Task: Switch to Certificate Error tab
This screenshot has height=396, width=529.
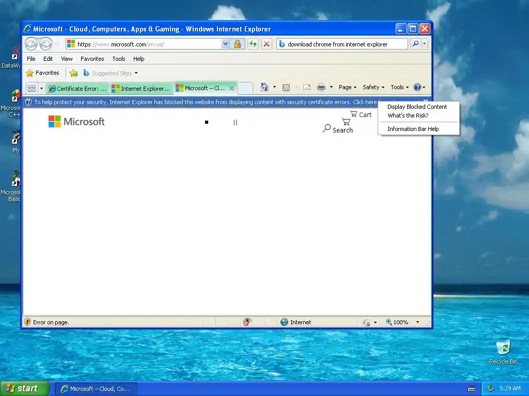Action: 77,89
